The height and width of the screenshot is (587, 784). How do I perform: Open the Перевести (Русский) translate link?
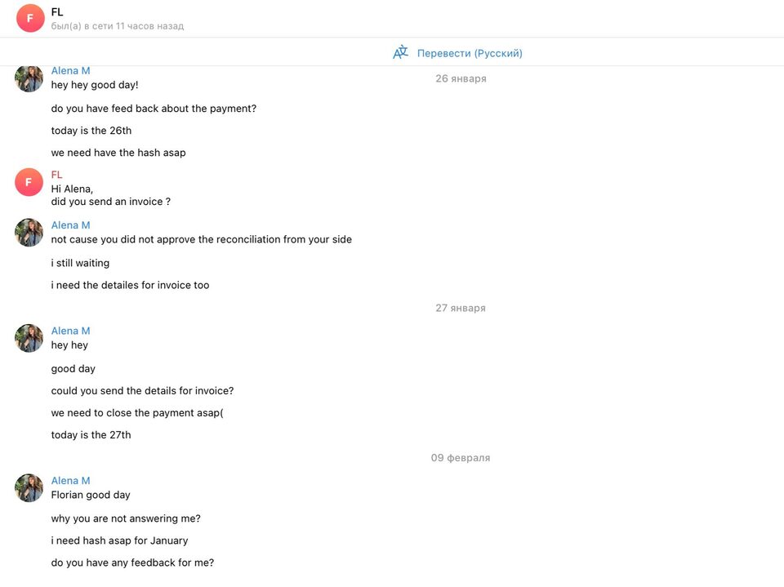tap(470, 53)
